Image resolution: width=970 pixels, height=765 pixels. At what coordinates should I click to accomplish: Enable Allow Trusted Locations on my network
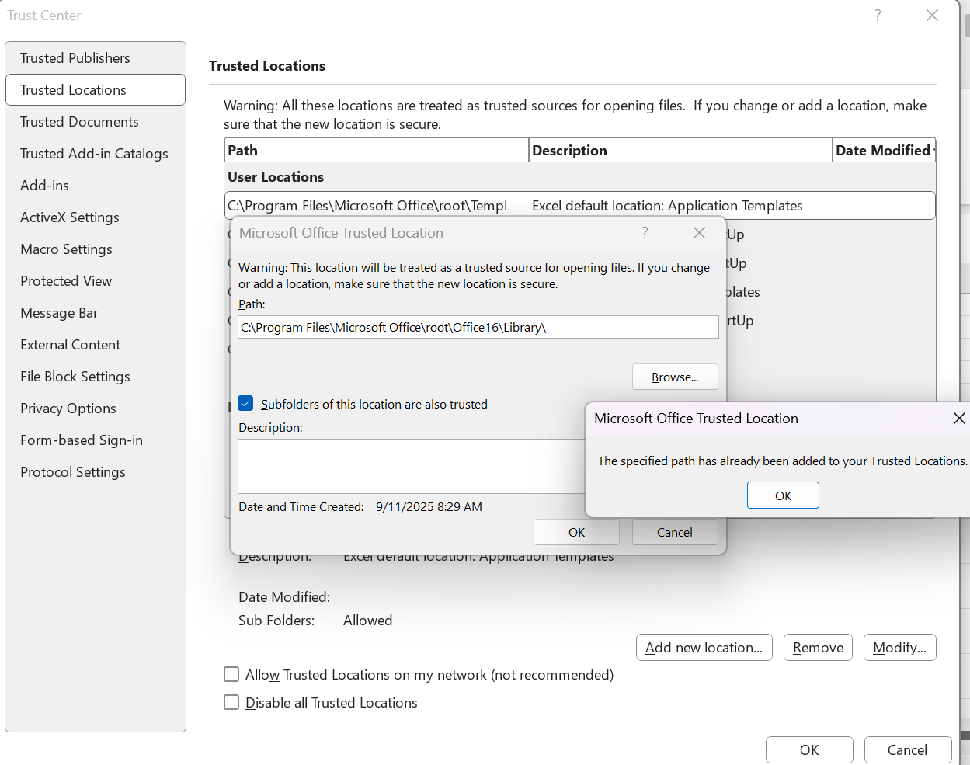[231, 674]
